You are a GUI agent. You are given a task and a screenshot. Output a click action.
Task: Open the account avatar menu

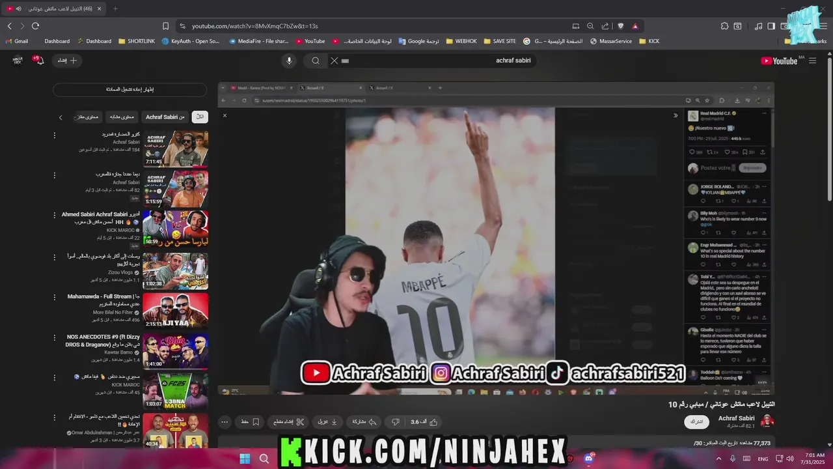click(x=18, y=61)
